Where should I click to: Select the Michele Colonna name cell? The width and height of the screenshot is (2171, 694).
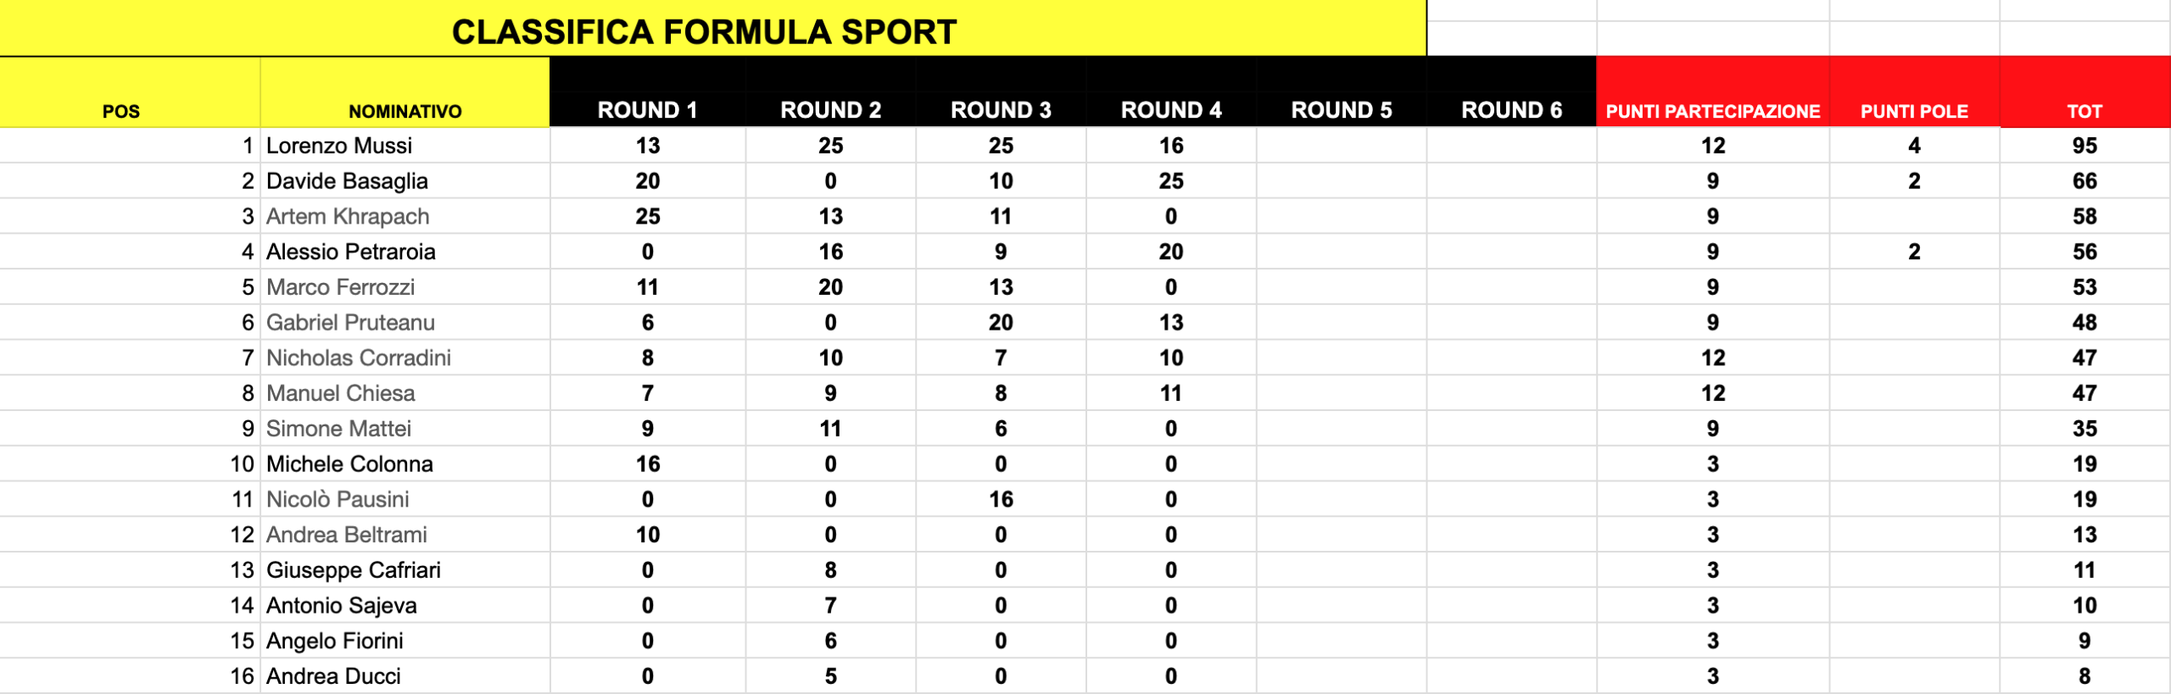coord(405,464)
